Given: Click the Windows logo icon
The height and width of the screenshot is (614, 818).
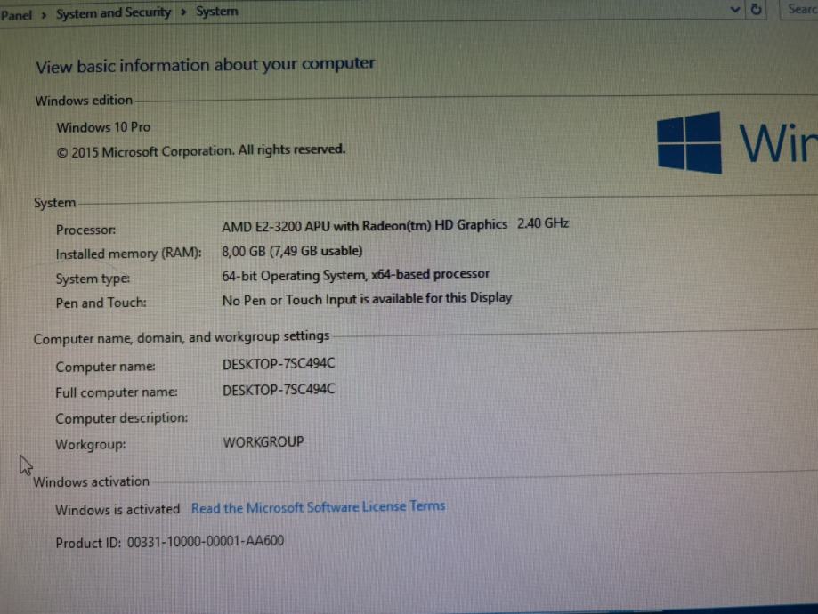Looking at the screenshot, I should click(x=689, y=142).
